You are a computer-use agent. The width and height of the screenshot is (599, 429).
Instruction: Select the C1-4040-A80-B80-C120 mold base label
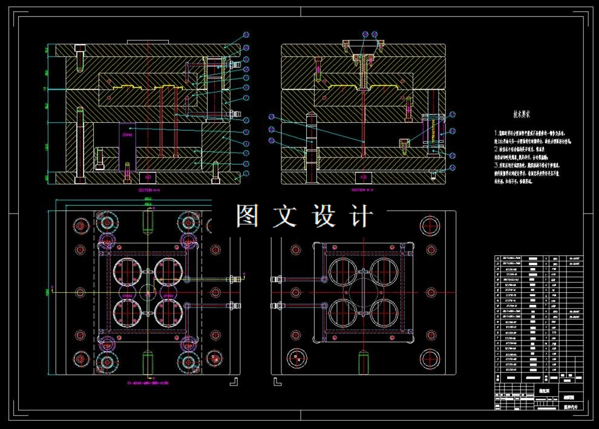148,382
